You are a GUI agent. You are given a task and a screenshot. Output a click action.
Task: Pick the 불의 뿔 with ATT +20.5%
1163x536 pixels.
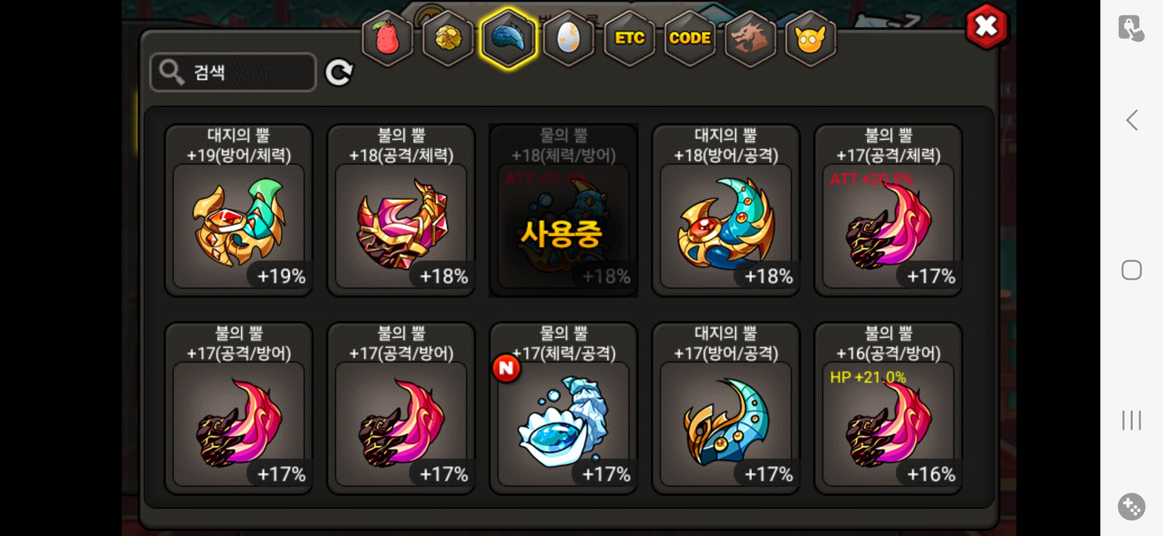coord(889,210)
